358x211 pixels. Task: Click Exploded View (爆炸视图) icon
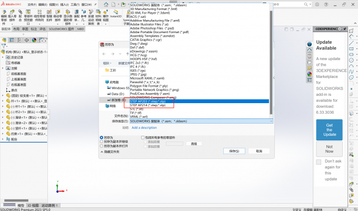[x=105, y=12]
